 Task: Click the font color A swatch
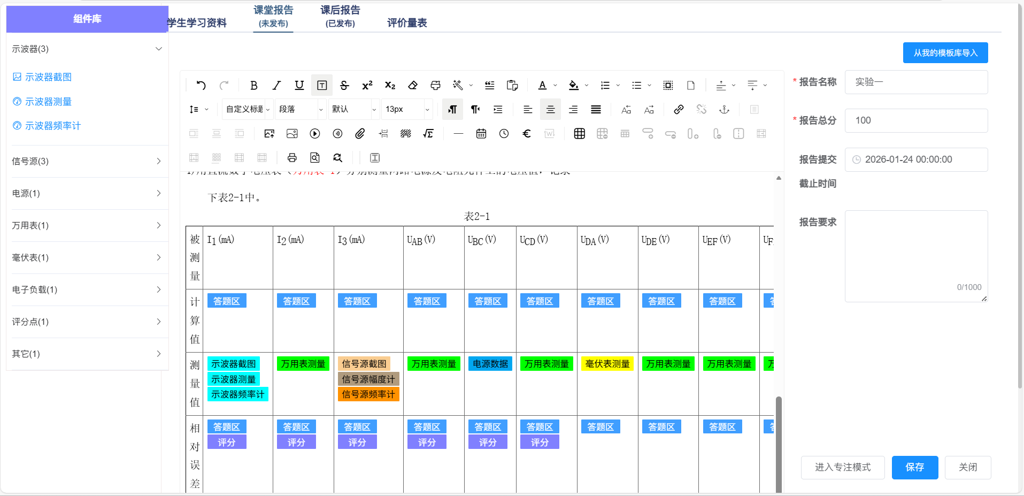point(542,85)
